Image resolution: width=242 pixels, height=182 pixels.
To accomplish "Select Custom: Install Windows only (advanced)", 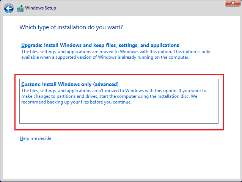I will [119, 101].
